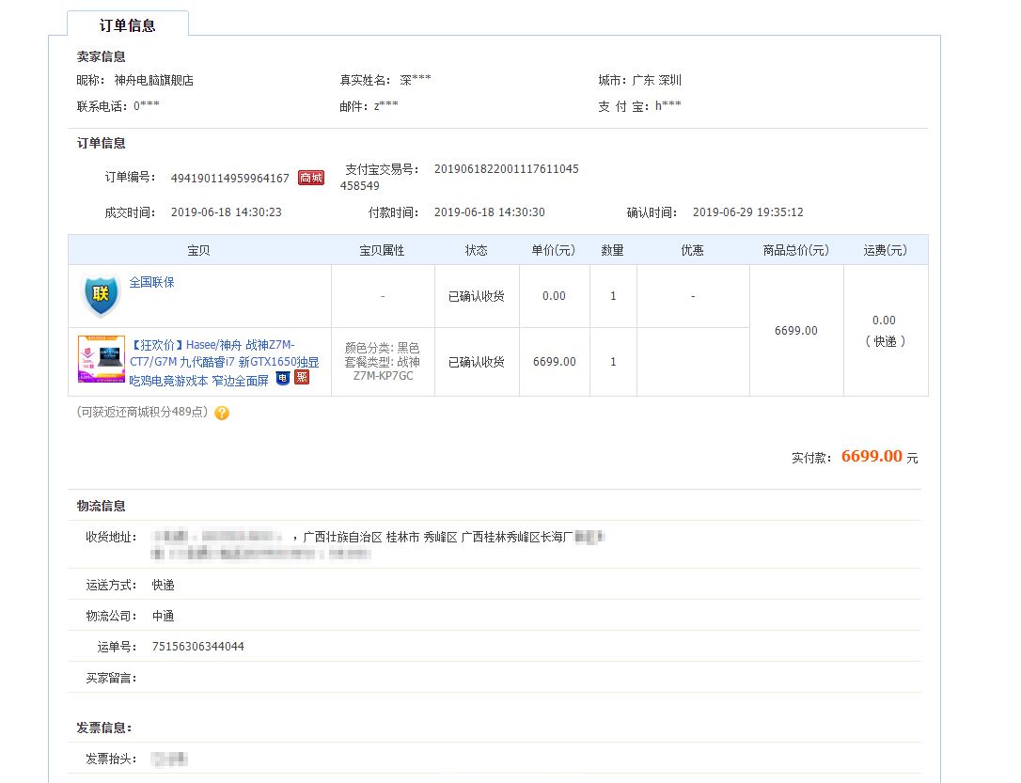Click the 买家留言 label
1021x783 pixels.
(111, 679)
